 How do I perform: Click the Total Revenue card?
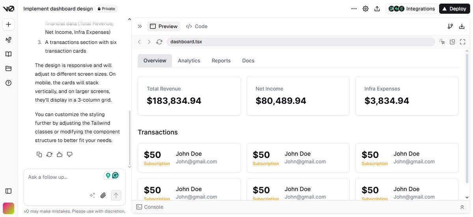point(189,96)
